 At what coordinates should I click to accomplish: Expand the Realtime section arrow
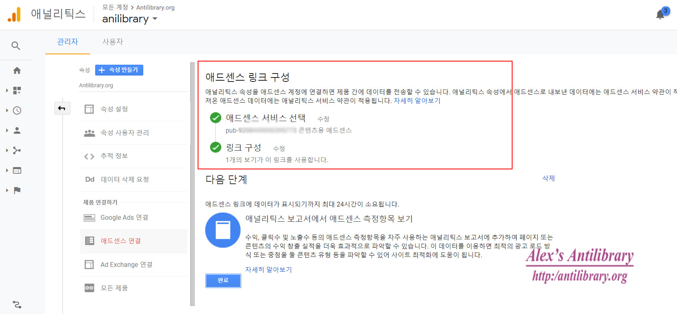pos(7,111)
